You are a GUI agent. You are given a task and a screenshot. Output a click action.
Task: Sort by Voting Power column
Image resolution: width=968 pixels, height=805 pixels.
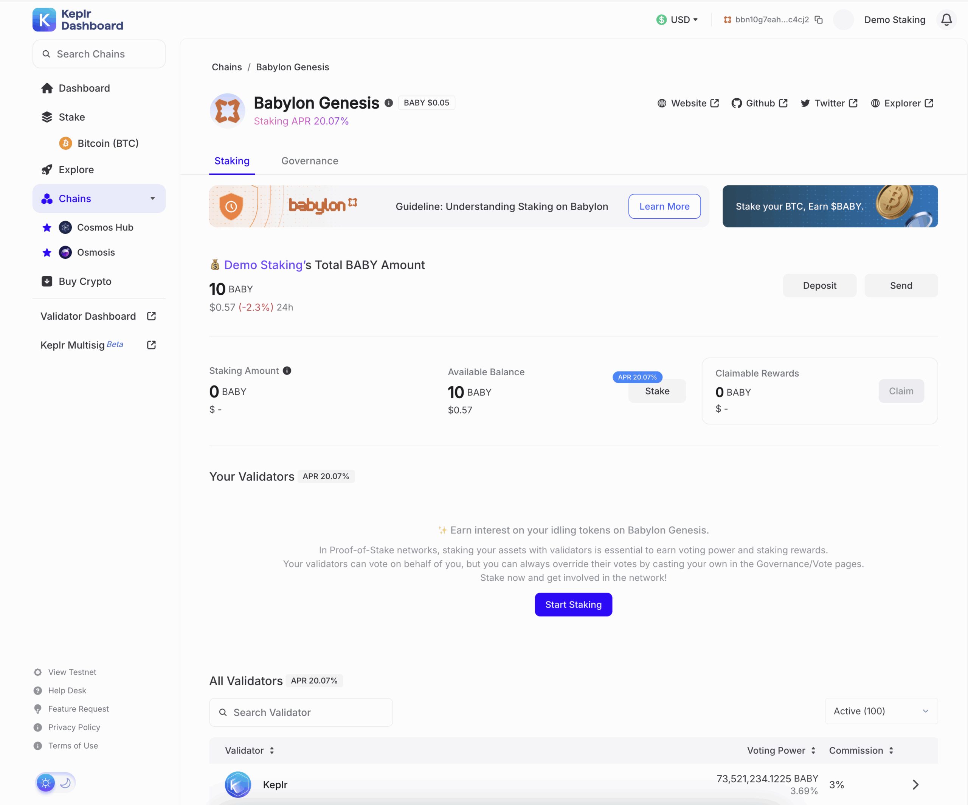click(x=781, y=751)
